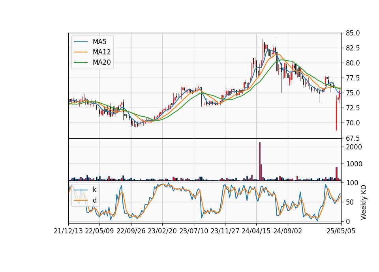Click the 72.5 price axis label
379x272 pixels.
pos(353,108)
